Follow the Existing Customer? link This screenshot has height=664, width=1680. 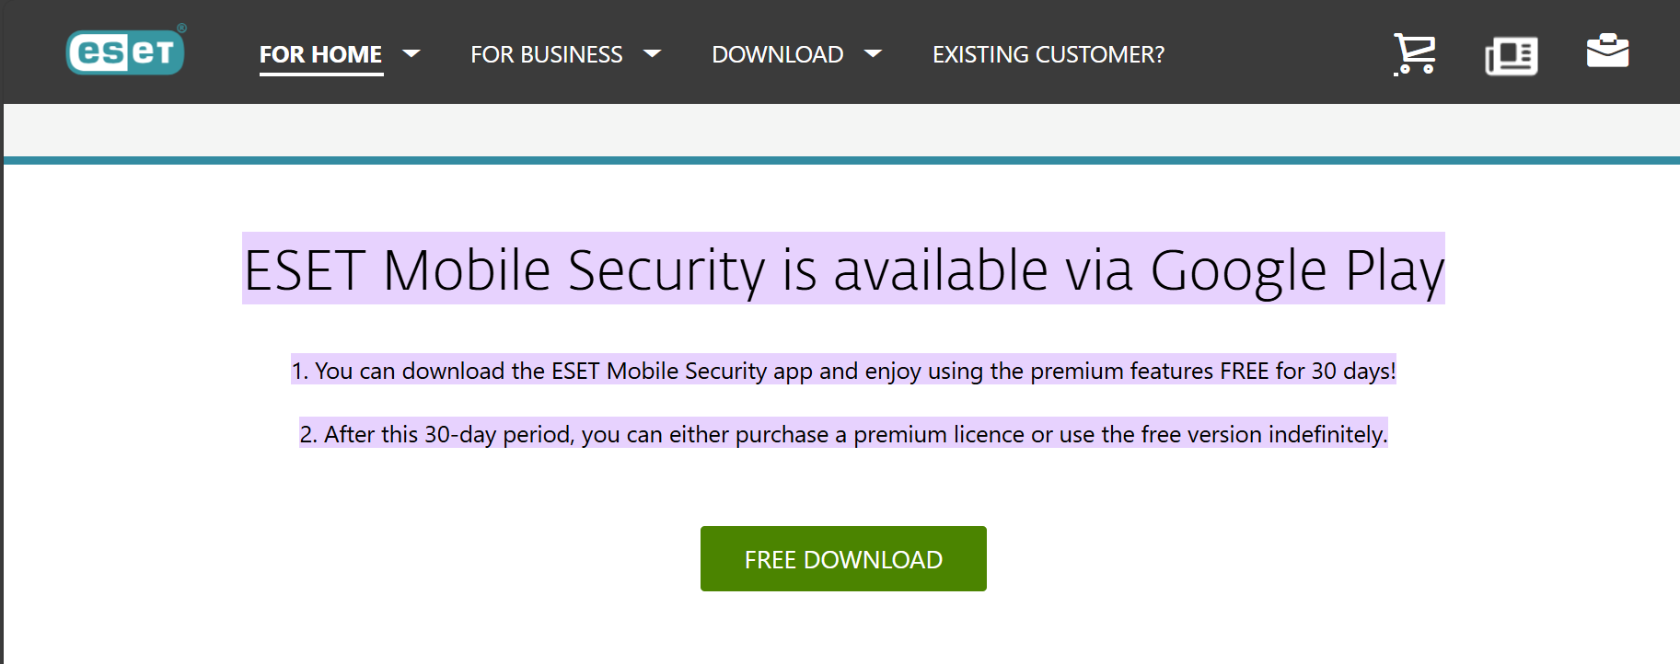tap(1048, 54)
